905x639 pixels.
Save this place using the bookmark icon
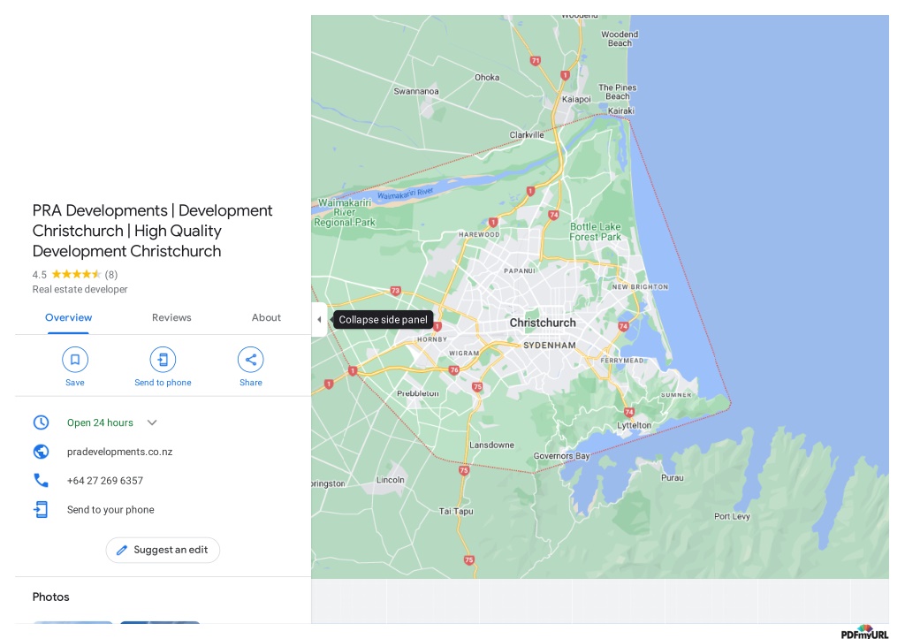click(75, 360)
